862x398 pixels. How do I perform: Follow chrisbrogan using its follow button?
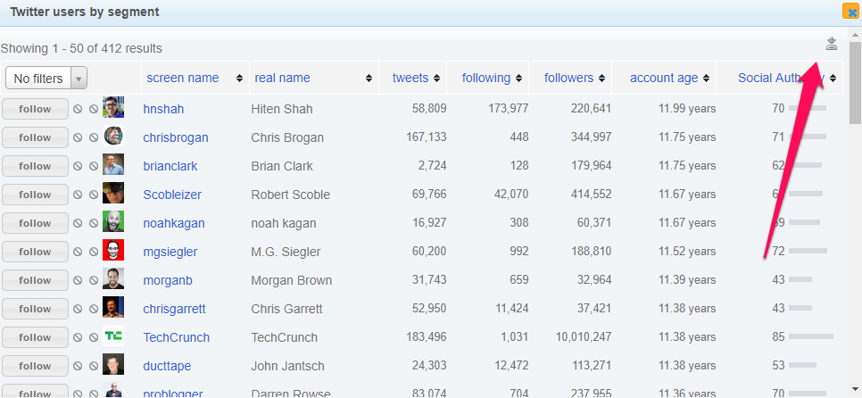(x=35, y=137)
